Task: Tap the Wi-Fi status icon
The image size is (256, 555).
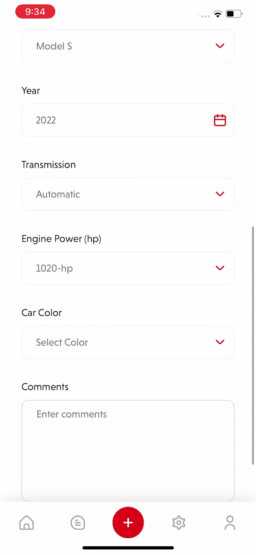Action: tap(218, 14)
